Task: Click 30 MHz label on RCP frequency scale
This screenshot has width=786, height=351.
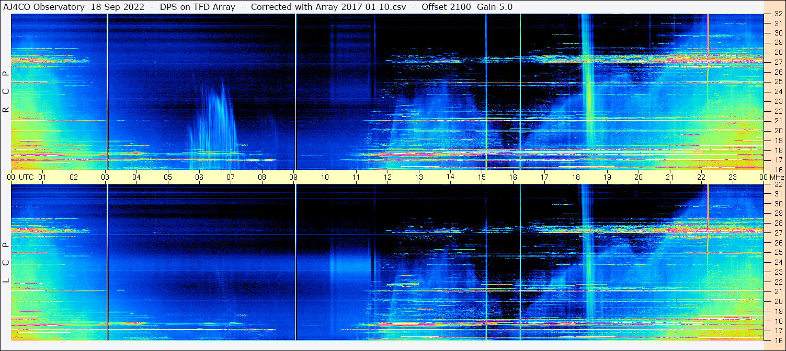Action: point(778,33)
